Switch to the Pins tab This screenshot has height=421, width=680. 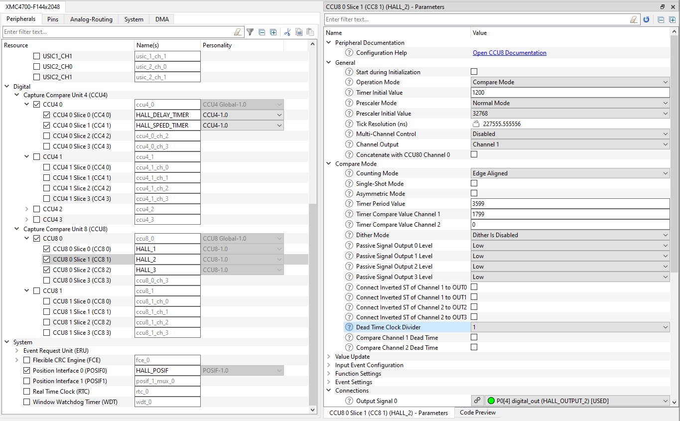click(x=53, y=19)
